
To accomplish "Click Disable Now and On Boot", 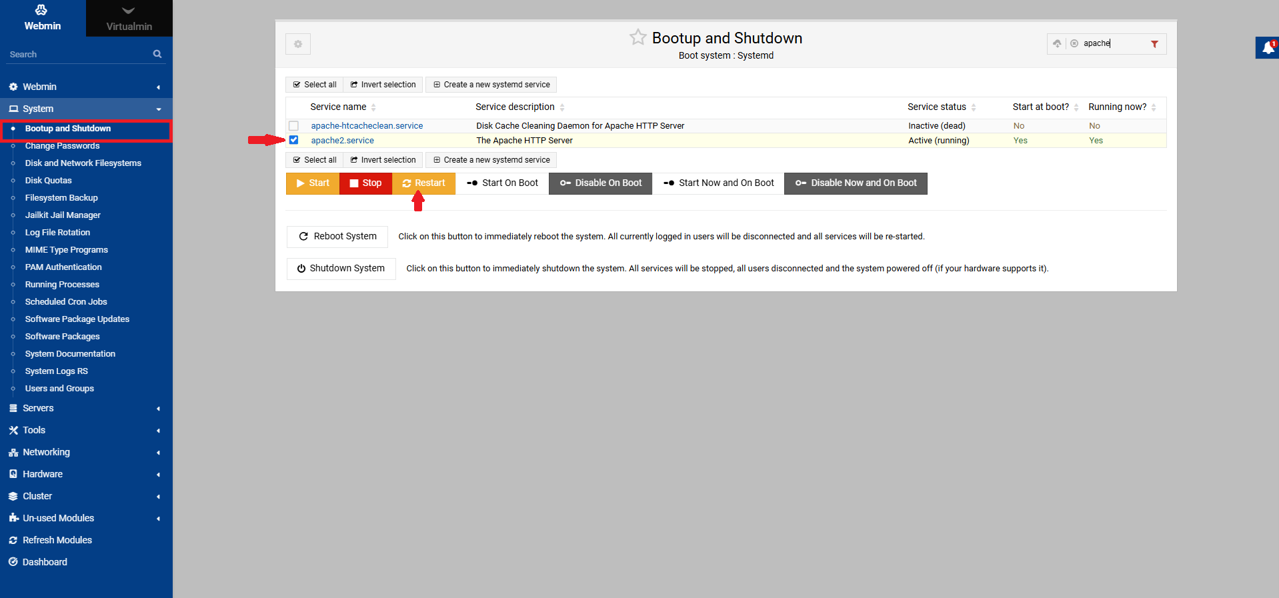I will (x=856, y=183).
